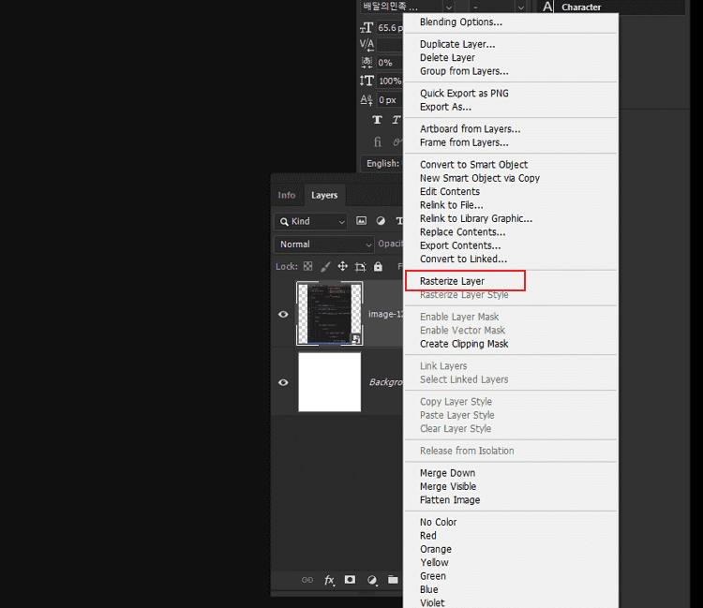
Task: Choose Quick Export as PNG
Action: (511, 93)
